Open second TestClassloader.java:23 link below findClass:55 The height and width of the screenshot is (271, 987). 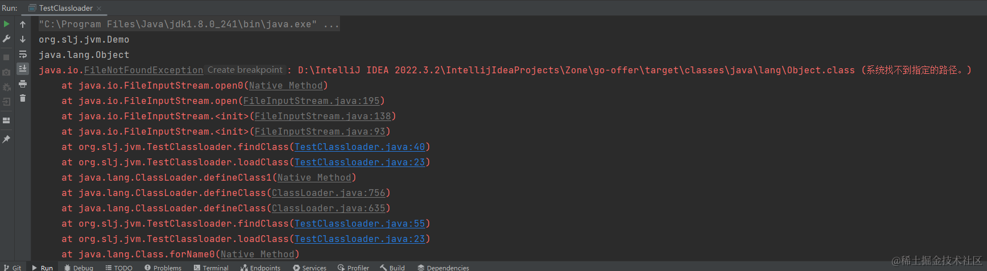click(x=359, y=239)
